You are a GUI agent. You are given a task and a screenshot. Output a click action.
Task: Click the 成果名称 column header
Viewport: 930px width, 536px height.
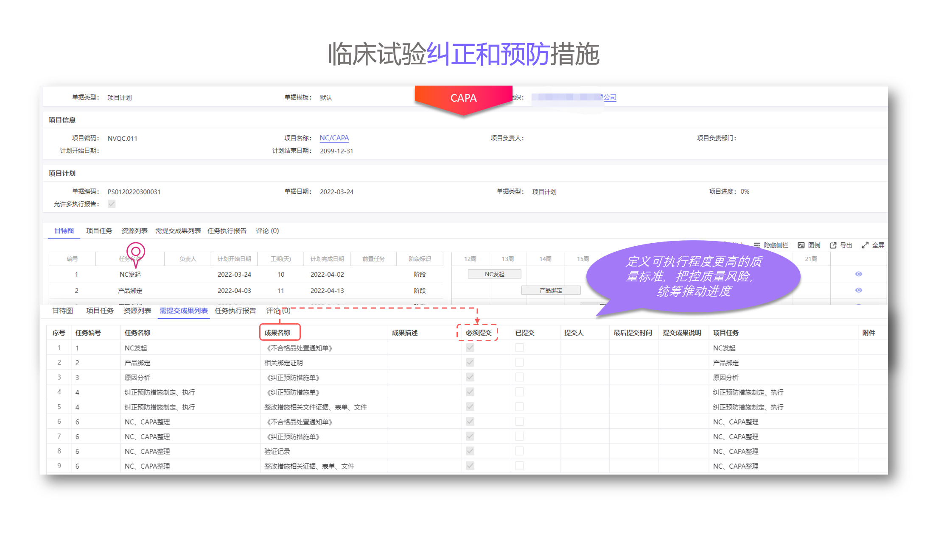278,333
